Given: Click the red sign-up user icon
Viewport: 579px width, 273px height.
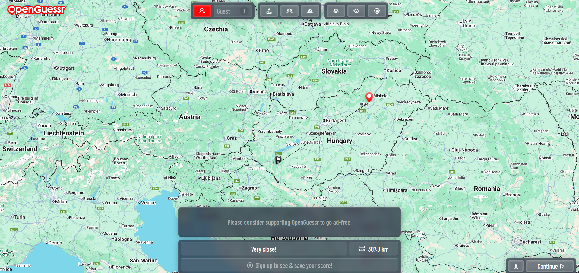Looking at the screenshot, I should click(x=202, y=11).
